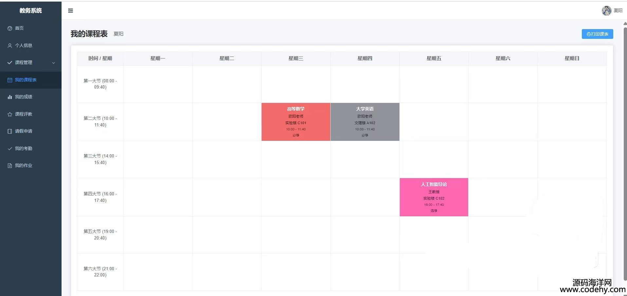627x296 pixels.
Task: Click the 教务系统 logo title
Action: pyautogui.click(x=30, y=10)
